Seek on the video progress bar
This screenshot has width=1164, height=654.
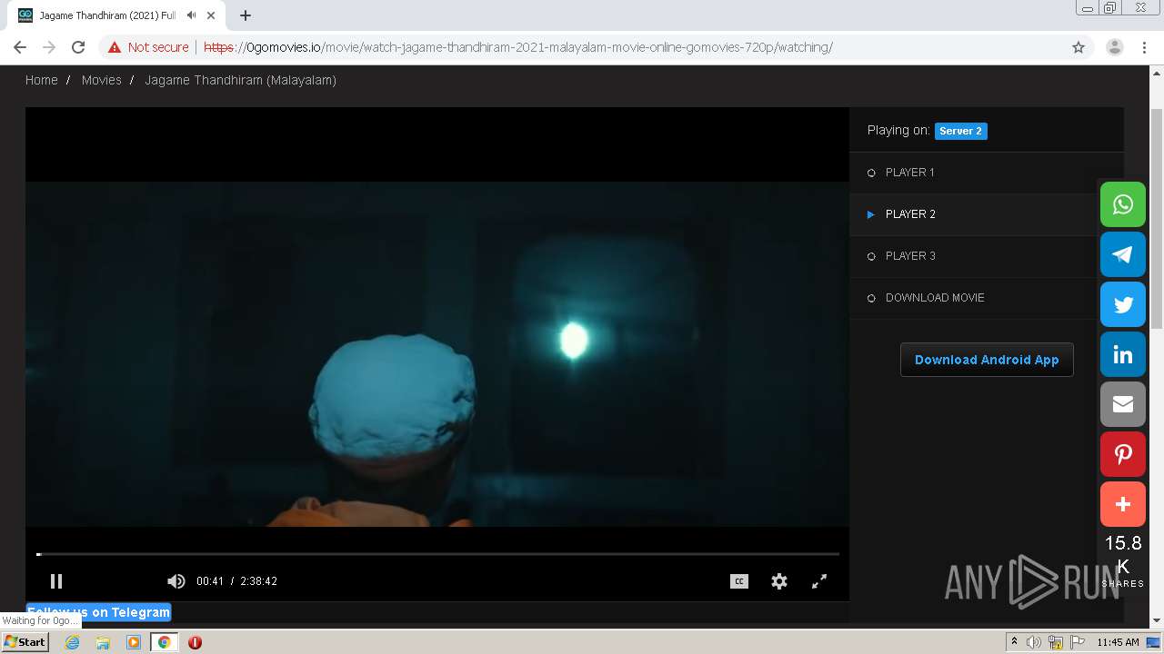coord(437,553)
